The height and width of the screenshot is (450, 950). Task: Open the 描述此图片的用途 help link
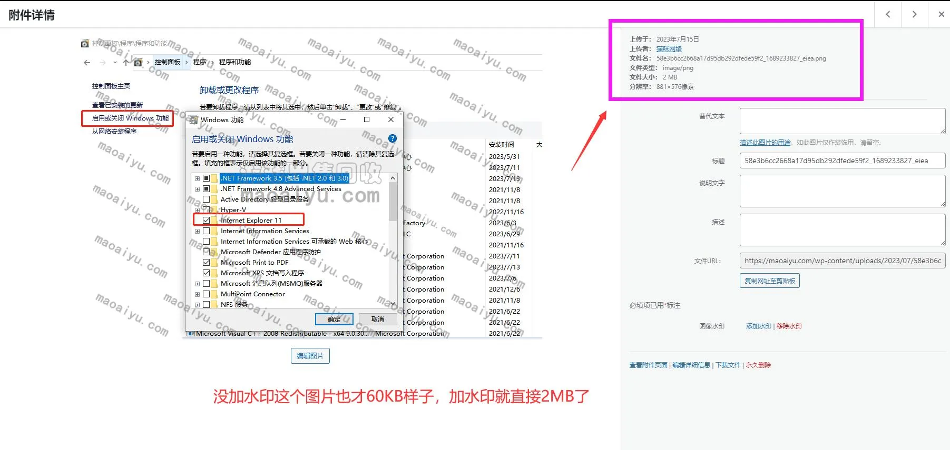pos(765,143)
